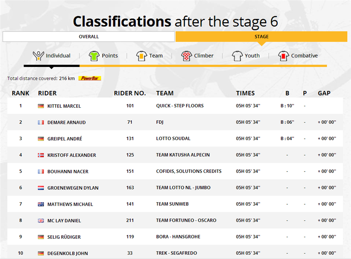Screen dimensions: 351x259
Task: Open rider DEMARE ARNAUD's name link
Action: (x=66, y=122)
